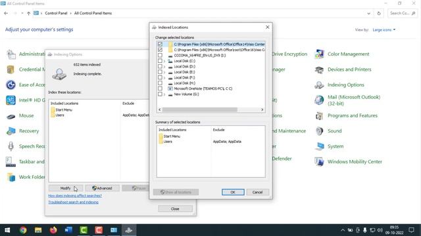Viewport: 421px width, 236px height.
Task: Open the Administrative Tools icon in Control Panel
Action: coord(11,54)
